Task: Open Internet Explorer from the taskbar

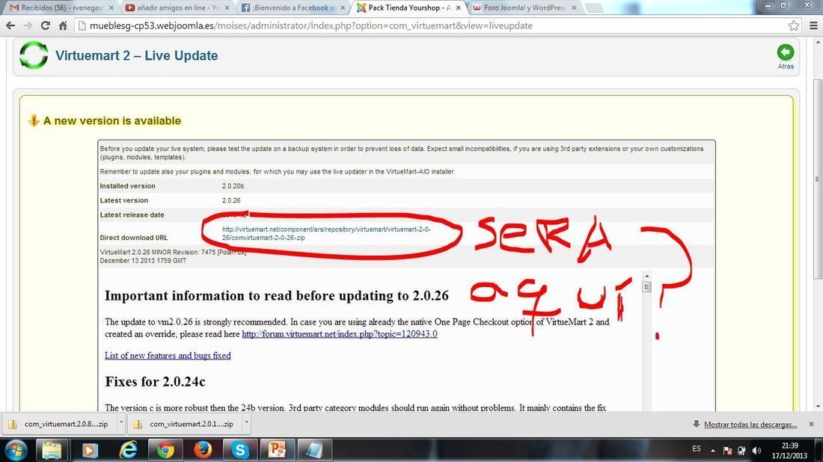Action: 127,451
